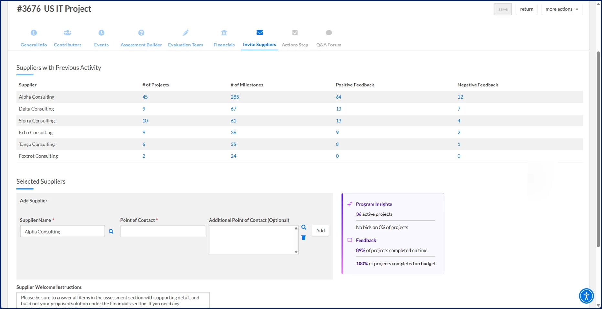This screenshot has width=602, height=309.
Task: Click the page title #3676 US IT Project
Action: coord(54,9)
